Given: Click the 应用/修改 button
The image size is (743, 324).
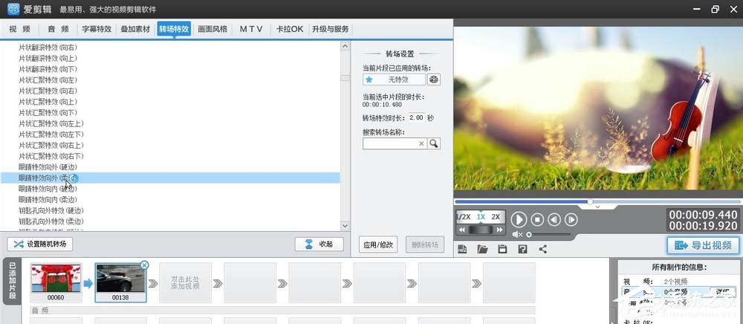Looking at the screenshot, I should point(378,245).
